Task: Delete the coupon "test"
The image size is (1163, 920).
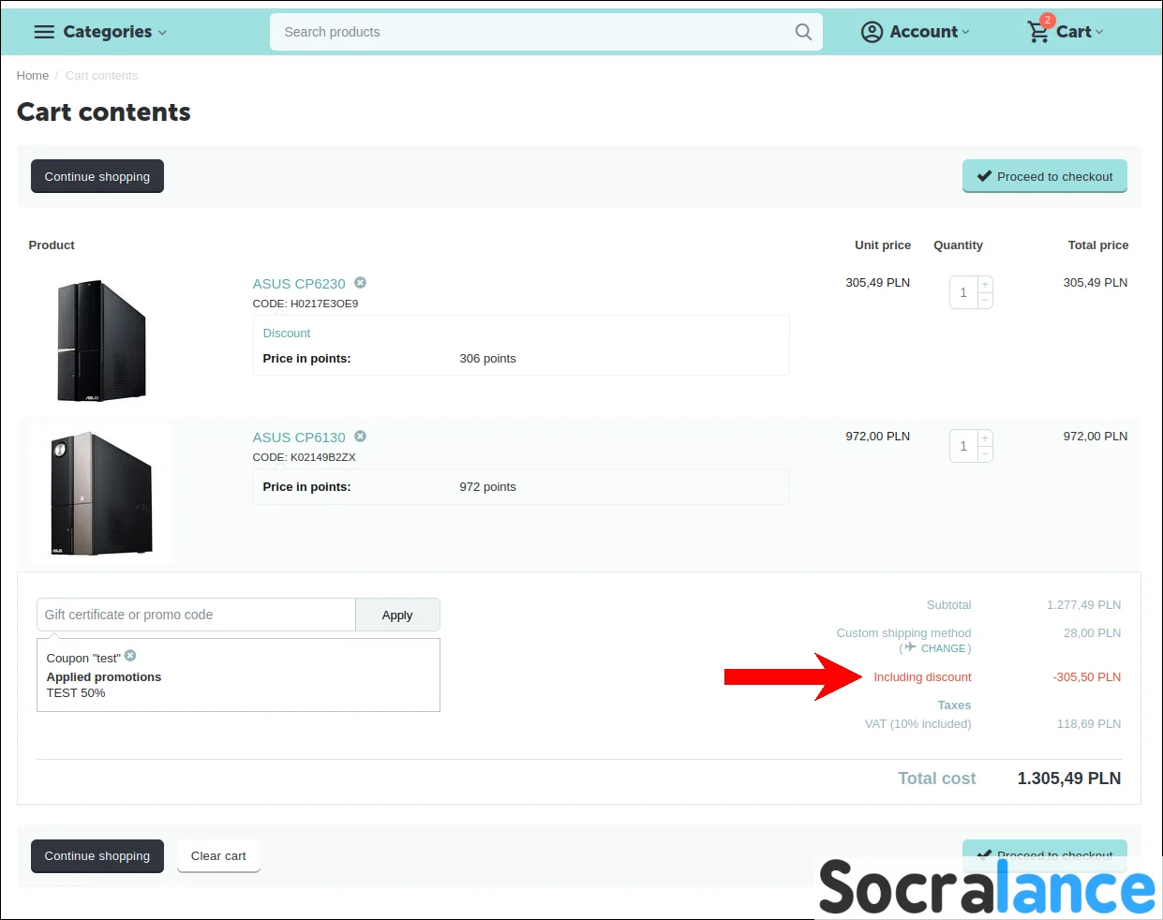Action: (x=130, y=656)
